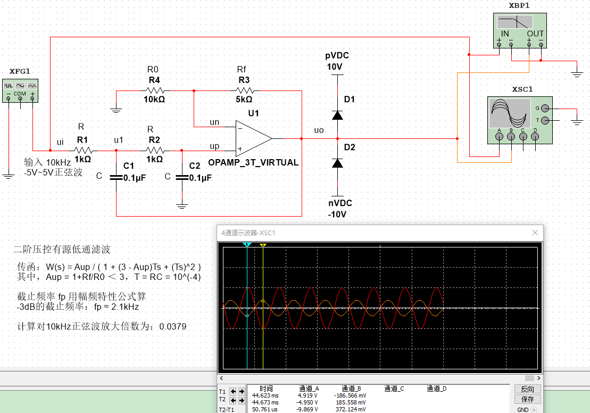Image resolution: width=590 pixels, height=413 pixels.
Task: Click the R1 1kΩ resistor symbol
Action: 82,150
